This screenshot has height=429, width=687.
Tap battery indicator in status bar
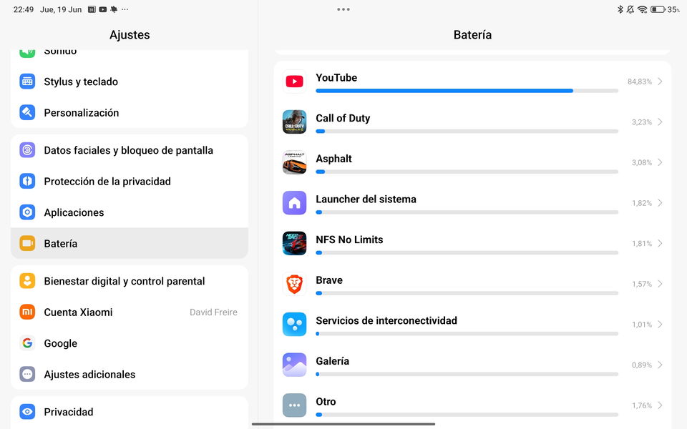click(x=658, y=9)
